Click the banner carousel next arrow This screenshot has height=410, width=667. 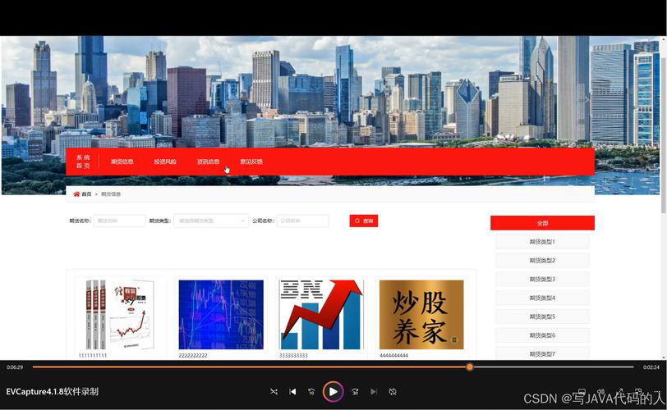586,100
